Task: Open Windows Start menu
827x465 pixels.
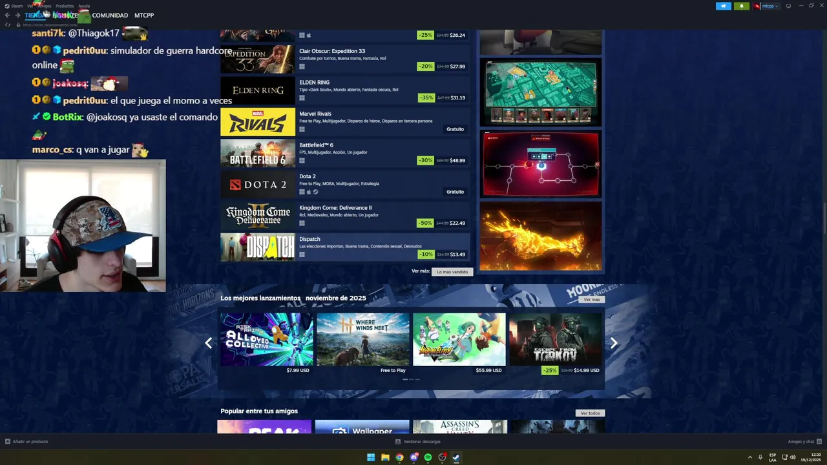Action: pyautogui.click(x=371, y=457)
